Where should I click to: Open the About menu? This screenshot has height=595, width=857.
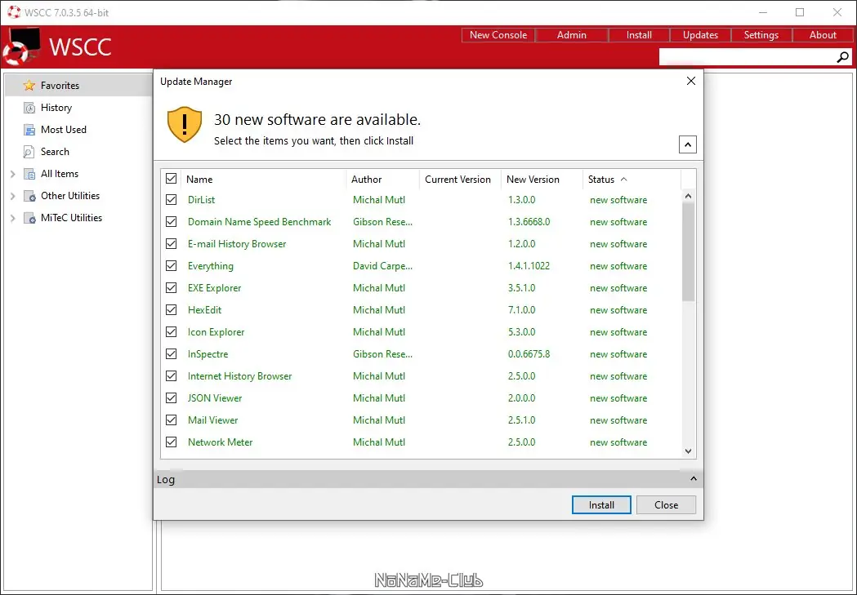pyautogui.click(x=823, y=35)
